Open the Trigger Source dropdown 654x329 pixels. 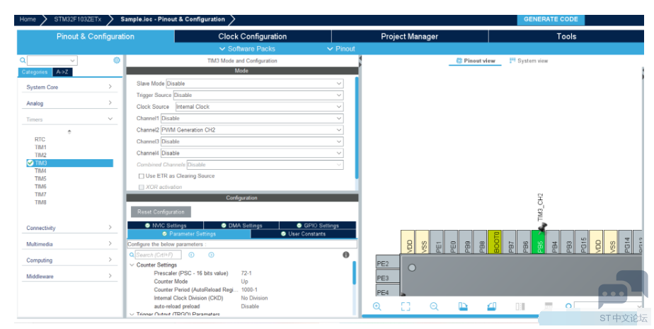[258, 95]
